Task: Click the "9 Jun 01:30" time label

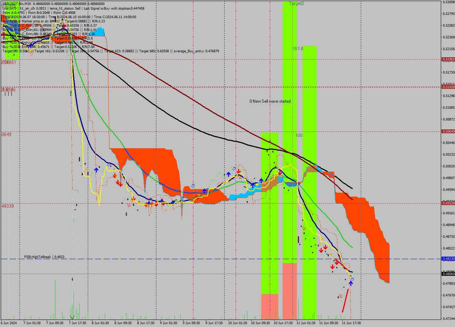Action: pos(168,323)
